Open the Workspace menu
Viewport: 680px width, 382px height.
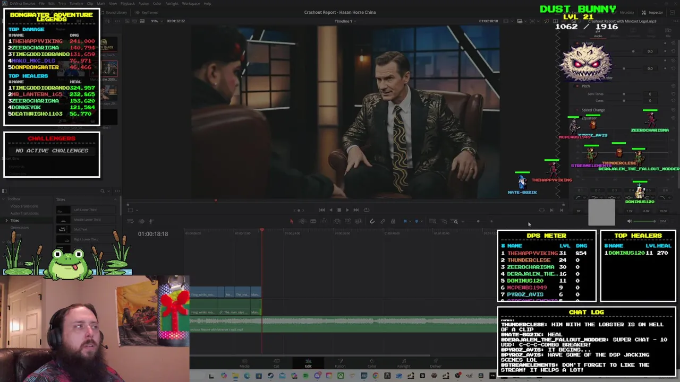pyautogui.click(x=191, y=3)
